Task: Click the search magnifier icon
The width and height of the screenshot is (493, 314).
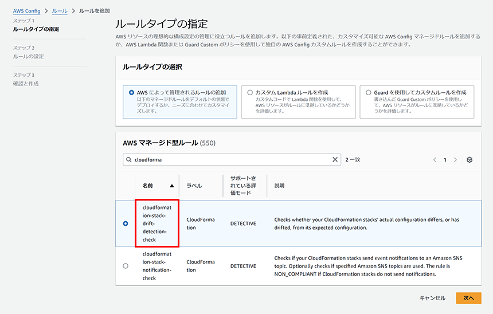Action: [x=128, y=160]
